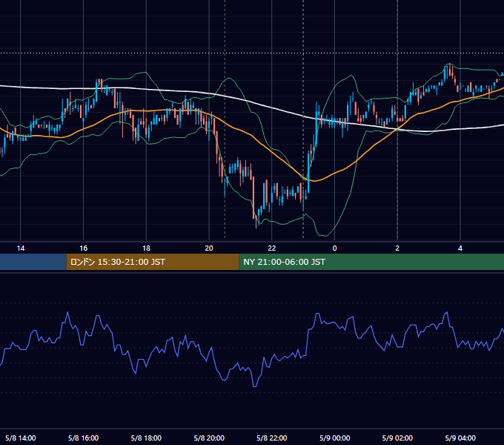The width and height of the screenshot is (504, 445).
Task: Click the 5/9 04:00 date label
Action: click(x=460, y=438)
